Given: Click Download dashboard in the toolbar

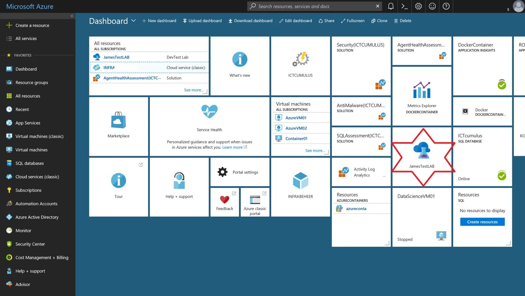Looking at the screenshot, I should tap(250, 21).
